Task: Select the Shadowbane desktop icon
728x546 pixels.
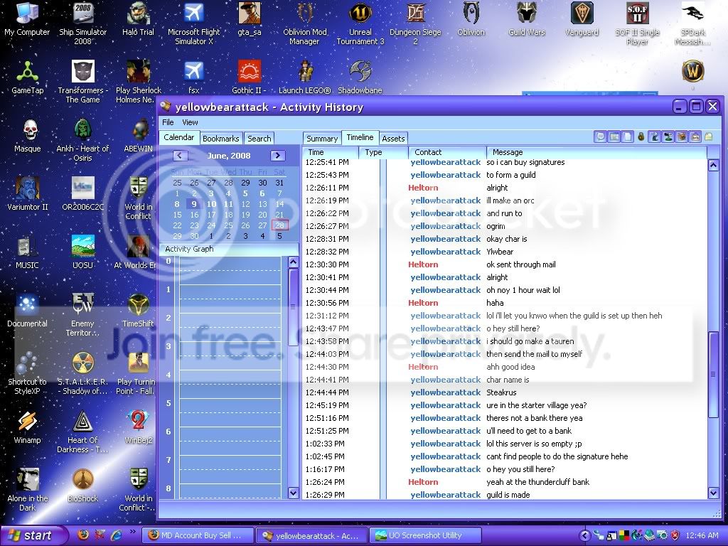Action: 360,77
